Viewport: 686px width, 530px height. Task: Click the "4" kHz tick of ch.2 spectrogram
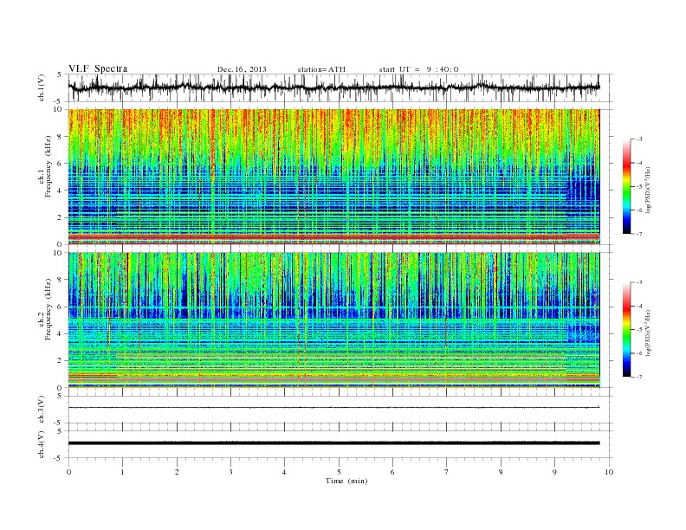coord(61,333)
